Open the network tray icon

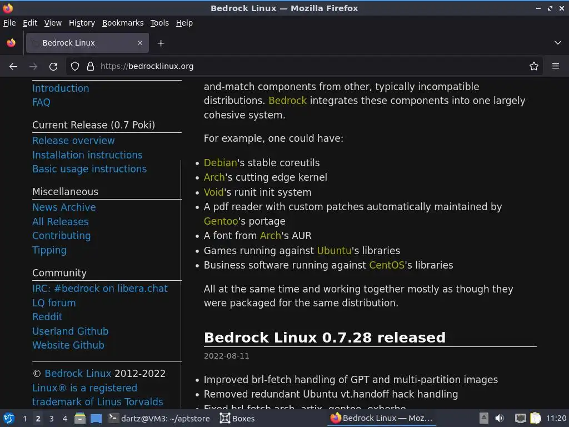(520, 419)
